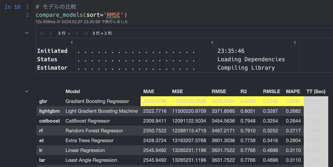Screen dimensions: 333x167
Task: Click the R2 column header
Action: [244, 91]
